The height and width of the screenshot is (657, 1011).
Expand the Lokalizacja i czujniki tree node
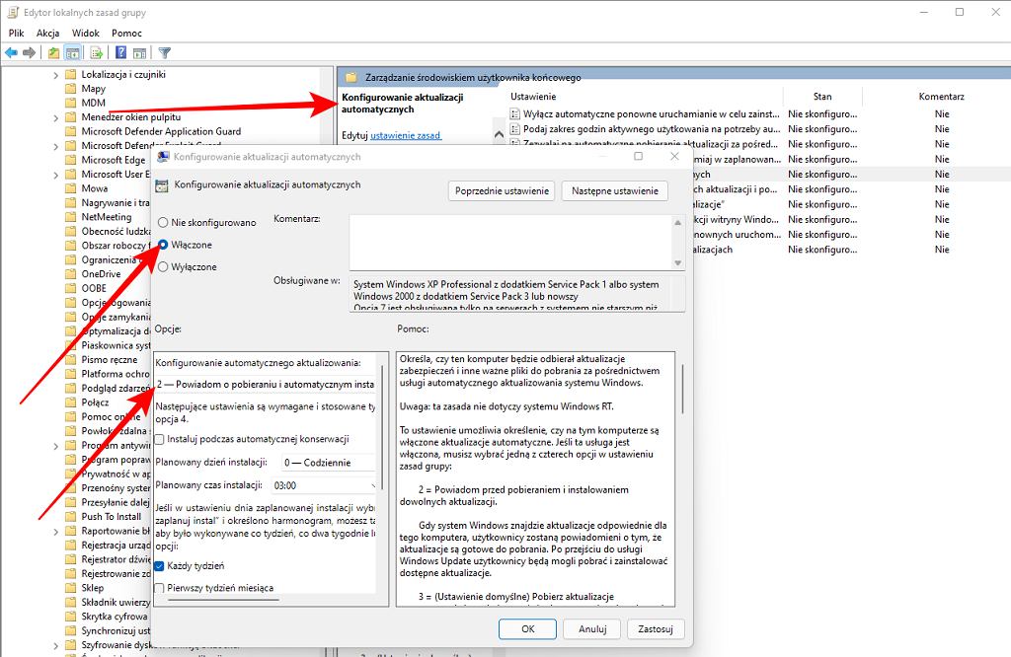[55, 75]
